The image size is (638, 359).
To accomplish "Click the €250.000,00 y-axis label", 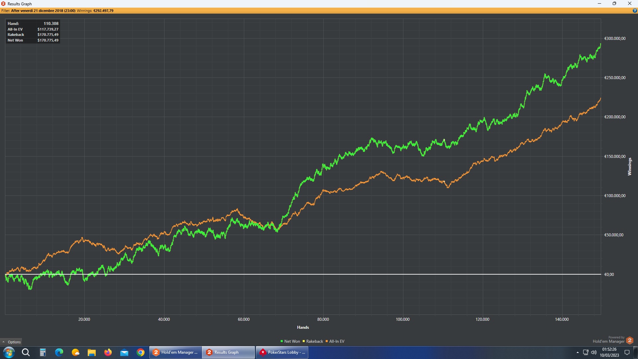I will (x=615, y=78).
